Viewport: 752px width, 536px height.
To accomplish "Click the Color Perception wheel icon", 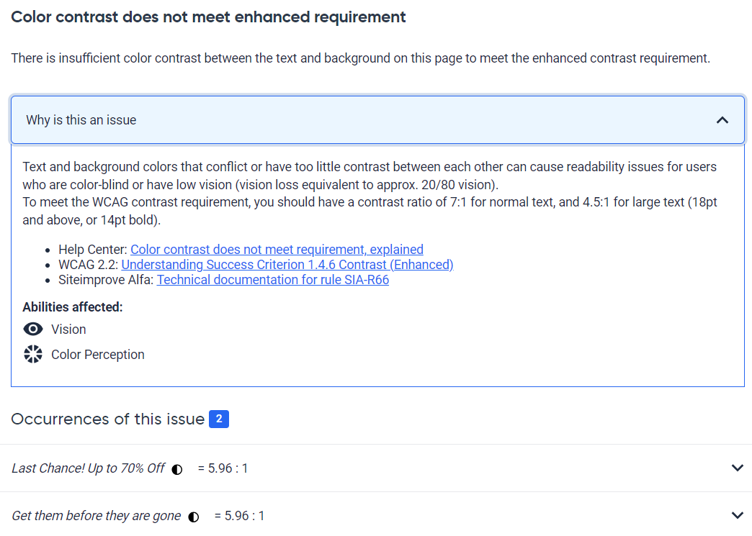I will [33, 355].
